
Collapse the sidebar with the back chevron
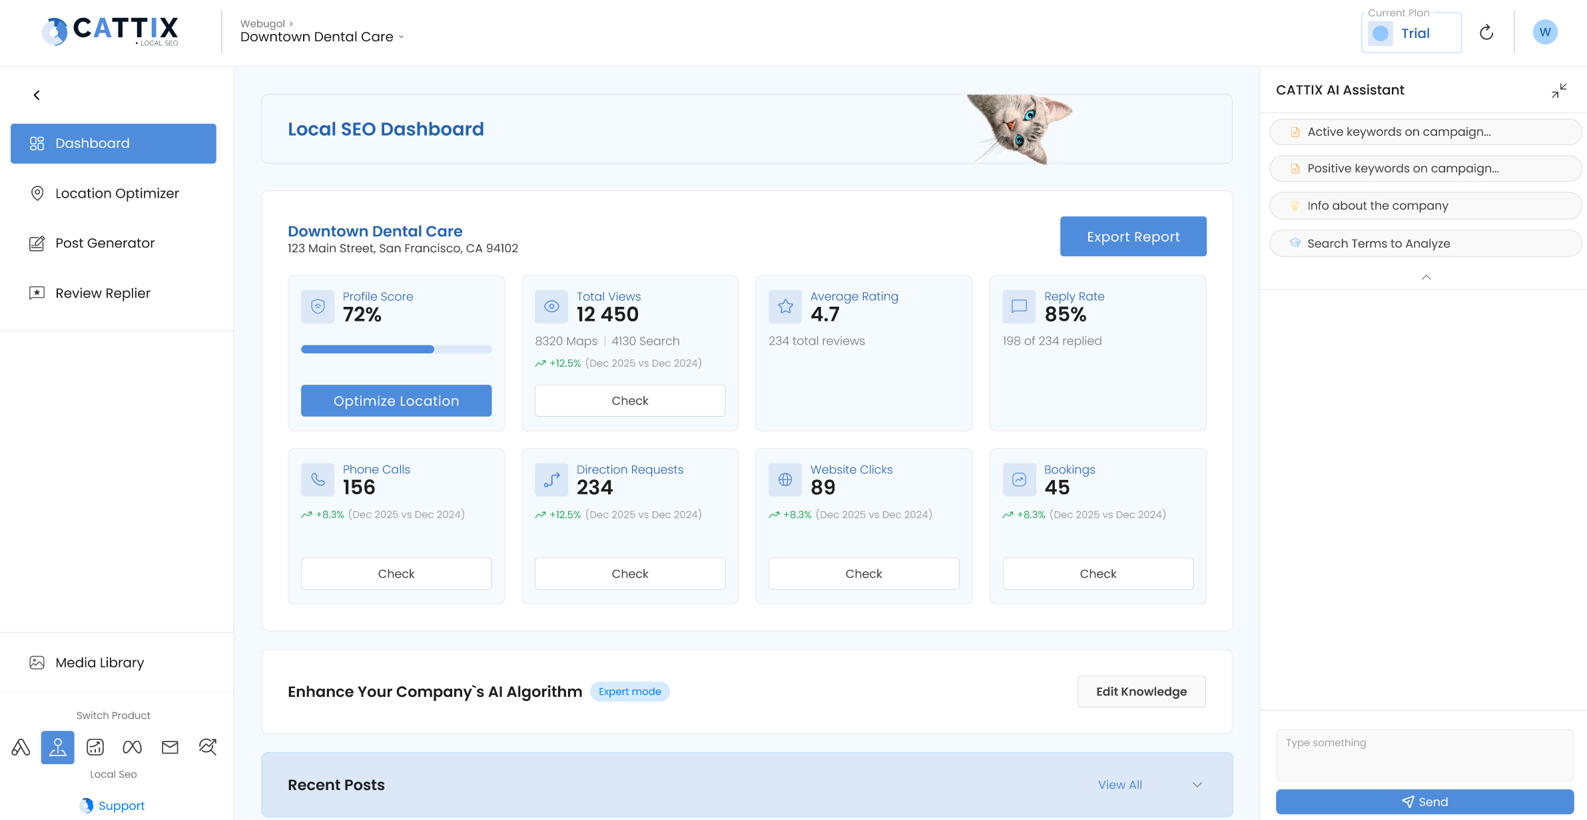coord(37,95)
